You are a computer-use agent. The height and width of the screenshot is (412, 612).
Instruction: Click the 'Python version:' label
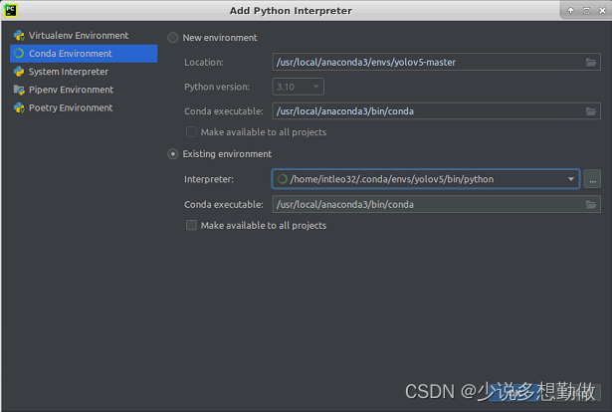tap(217, 87)
